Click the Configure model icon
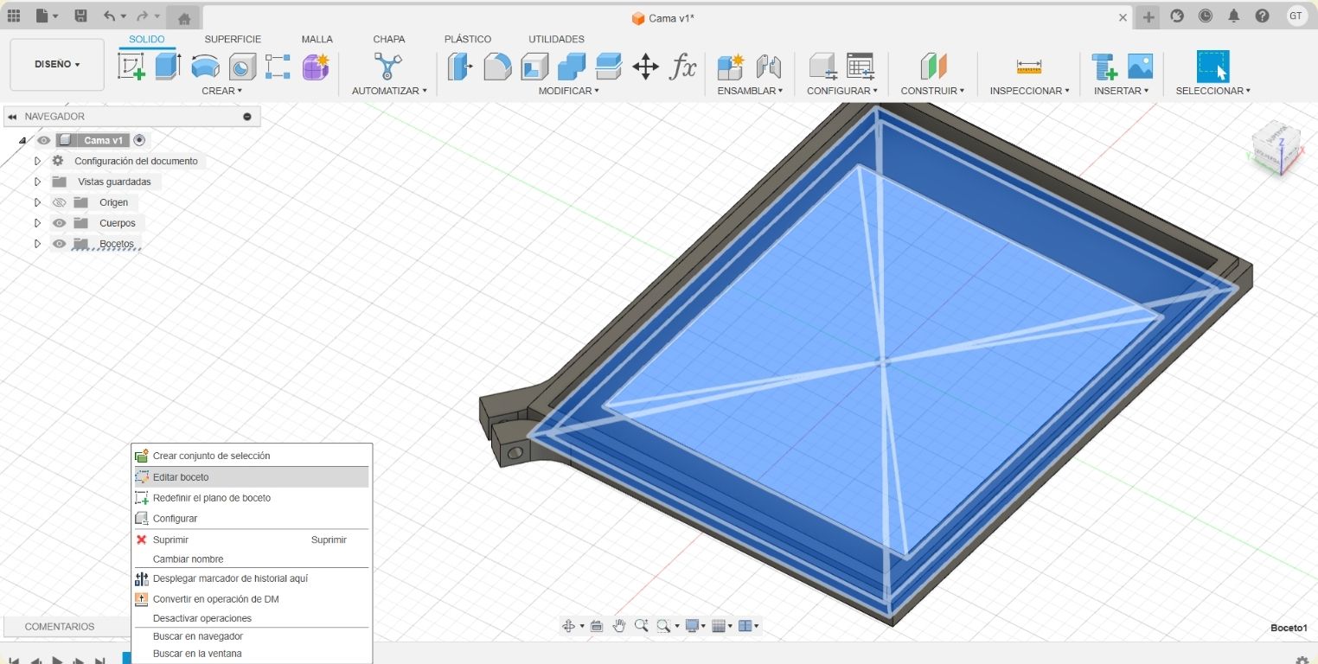Viewport: 1318px width, 664px height. pyautogui.click(x=822, y=67)
